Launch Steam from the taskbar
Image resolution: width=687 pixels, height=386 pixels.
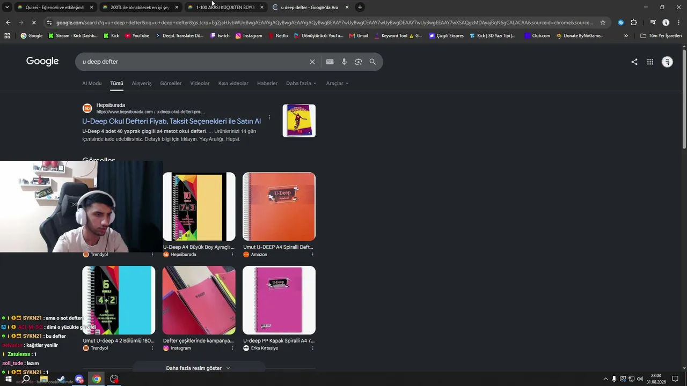point(61,379)
